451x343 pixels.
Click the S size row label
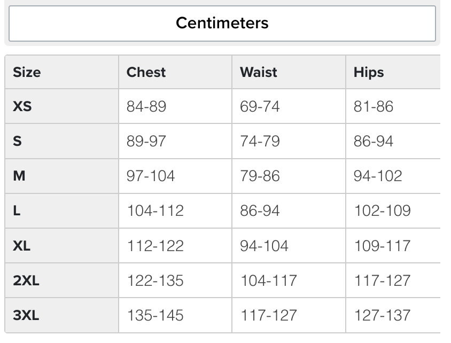[x=17, y=142]
